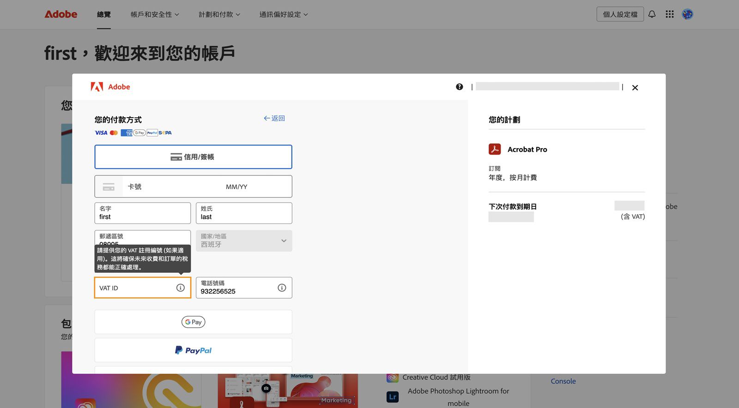Expand the 計劃和付款 menu
Viewport: 739px width, 408px height.
point(219,14)
